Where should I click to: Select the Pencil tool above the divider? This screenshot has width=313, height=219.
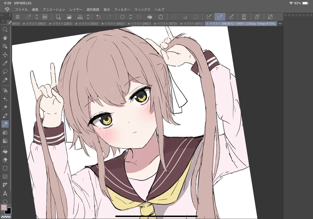[x=5, y=80]
